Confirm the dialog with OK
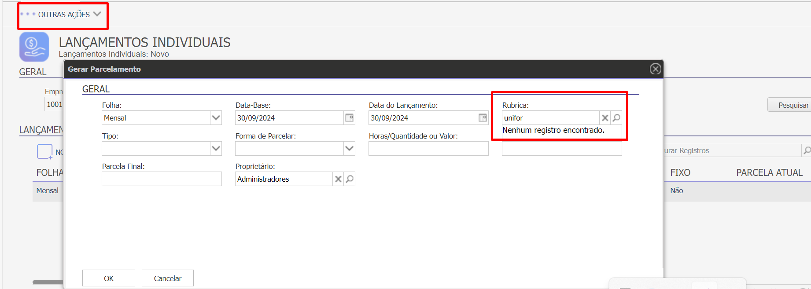 tap(109, 278)
